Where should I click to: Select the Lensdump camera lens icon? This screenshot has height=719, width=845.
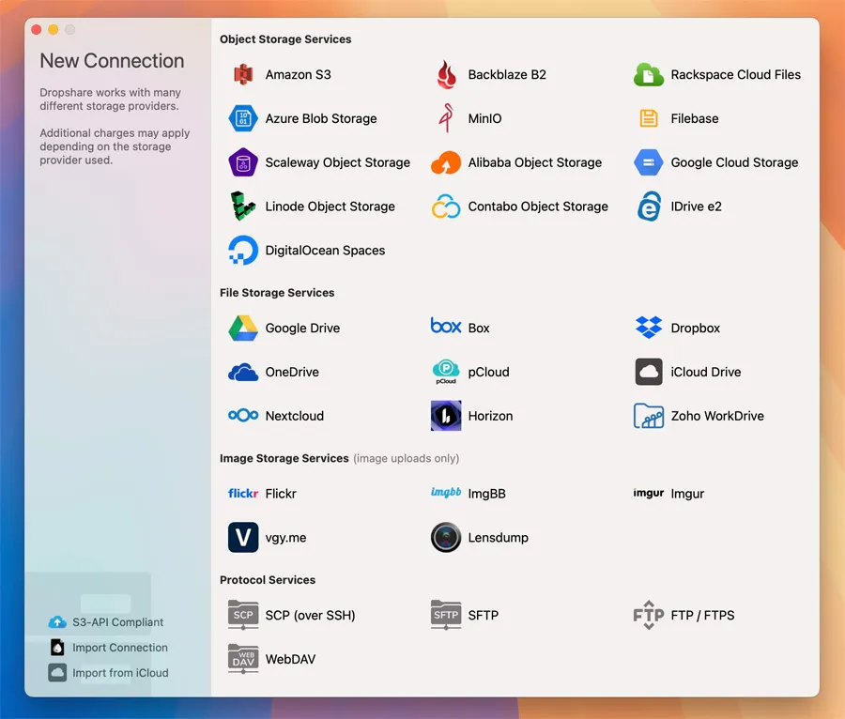point(446,538)
